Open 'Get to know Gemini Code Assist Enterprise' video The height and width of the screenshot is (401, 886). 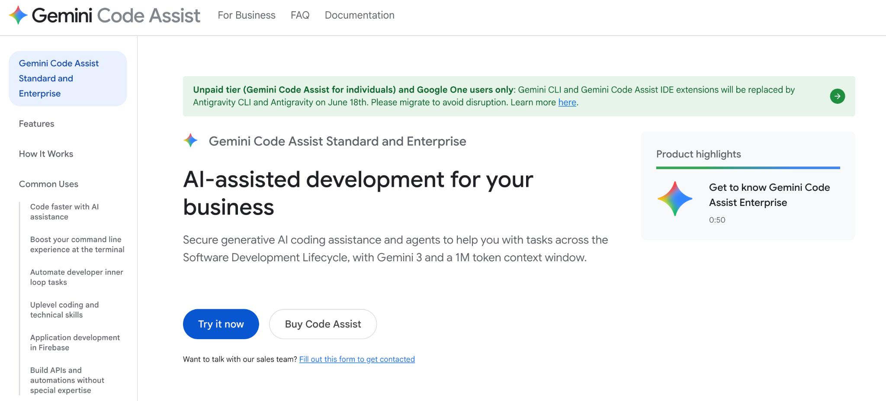[769, 195]
